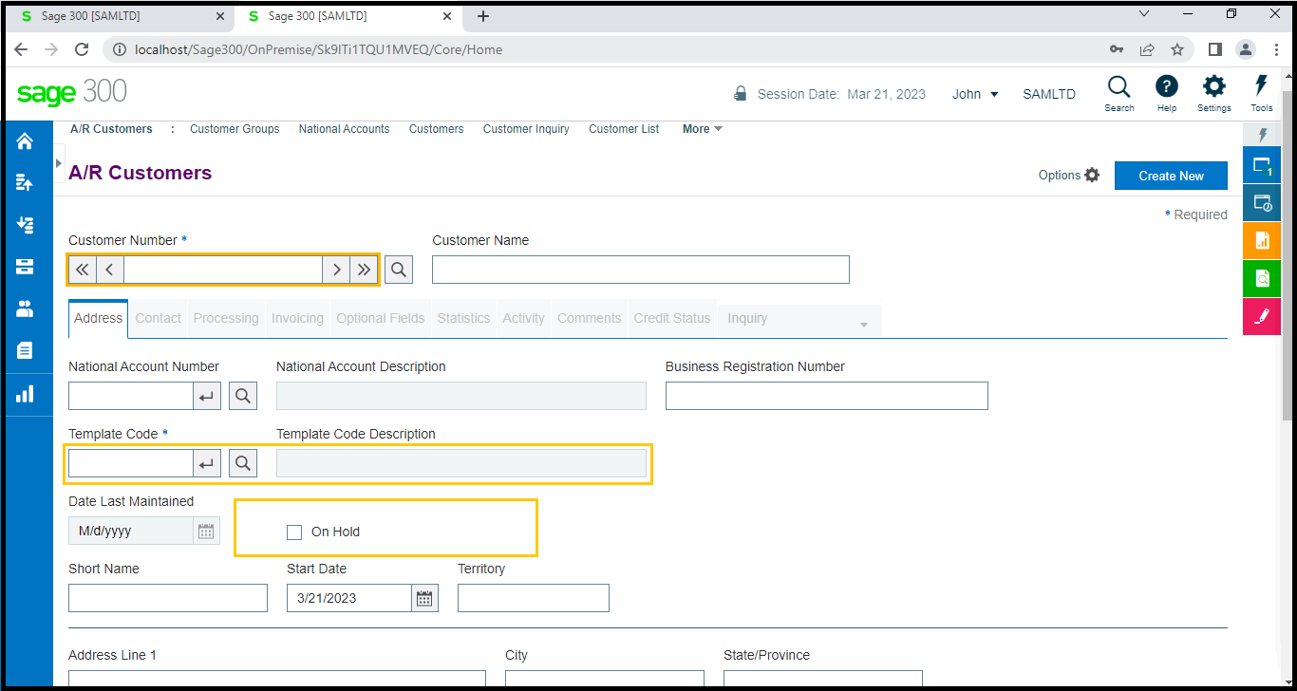Screen dimensions: 1297x691
Task: Click the Customer Number finder magnifier
Action: pos(399,270)
